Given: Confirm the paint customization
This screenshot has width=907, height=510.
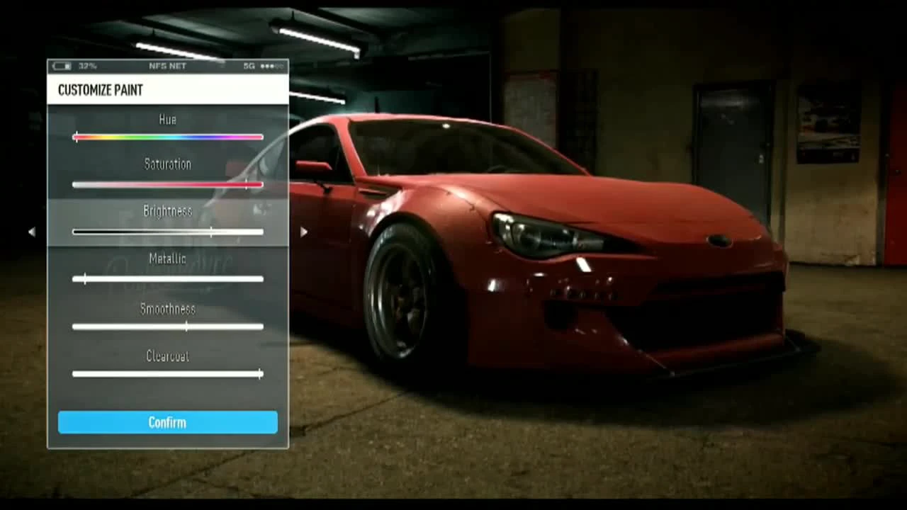Looking at the screenshot, I should 168,422.
